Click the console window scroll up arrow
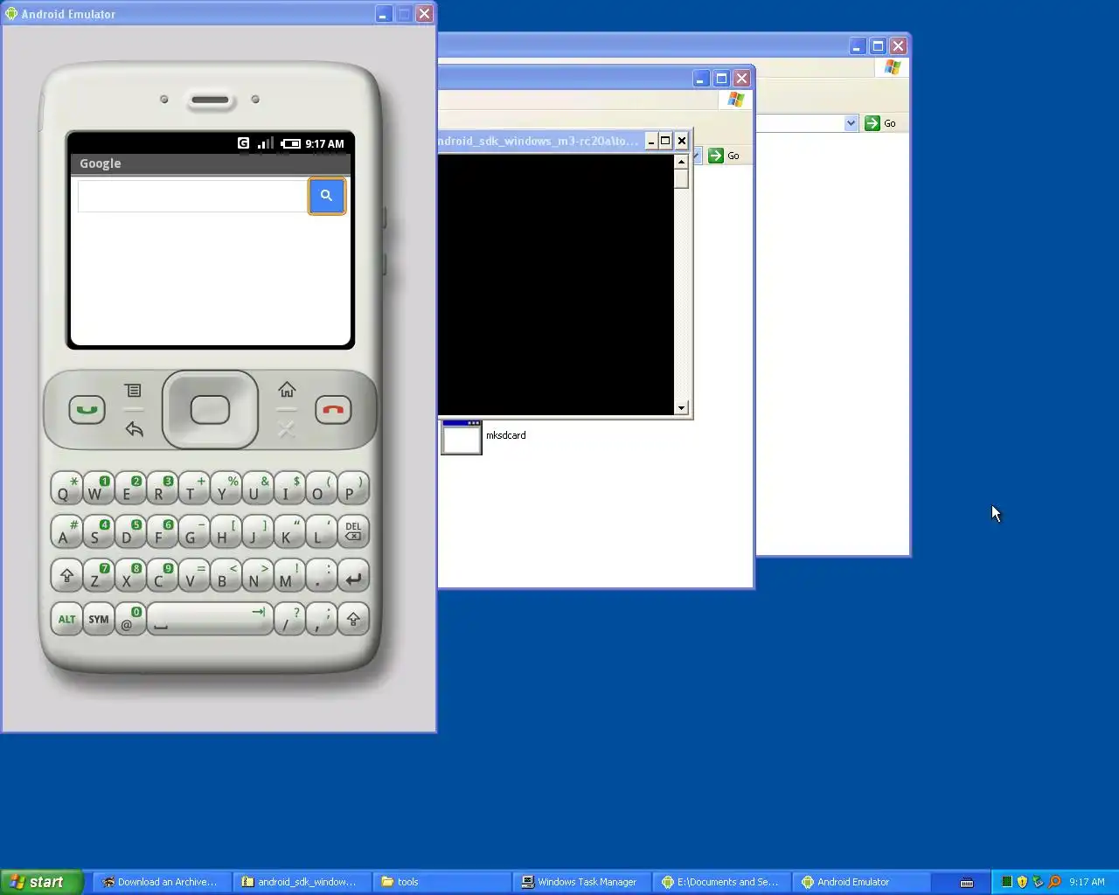 tap(681, 162)
